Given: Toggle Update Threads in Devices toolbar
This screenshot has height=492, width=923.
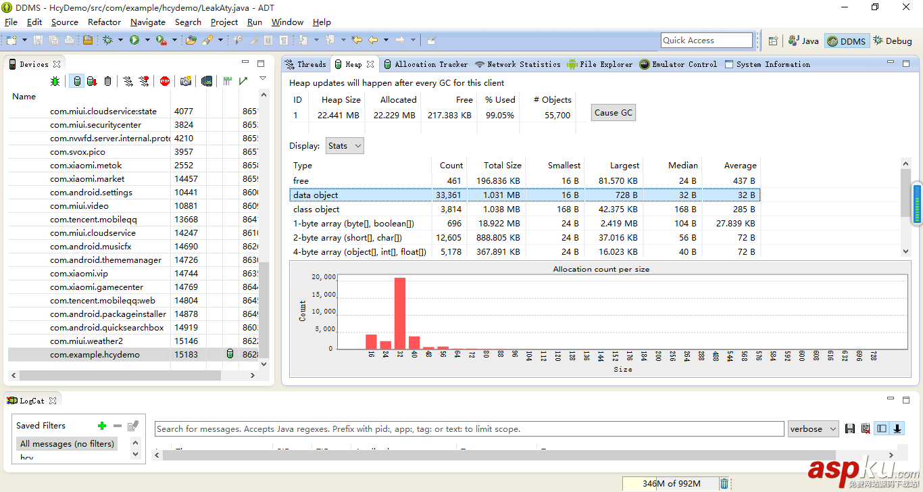Looking at the screenshot, I should click(x=128, y=82).
